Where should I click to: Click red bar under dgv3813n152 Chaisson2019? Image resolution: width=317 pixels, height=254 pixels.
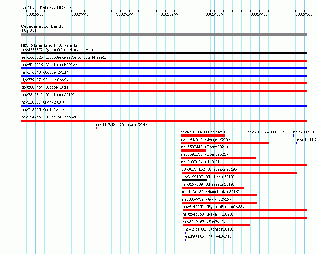pos(239,173)
